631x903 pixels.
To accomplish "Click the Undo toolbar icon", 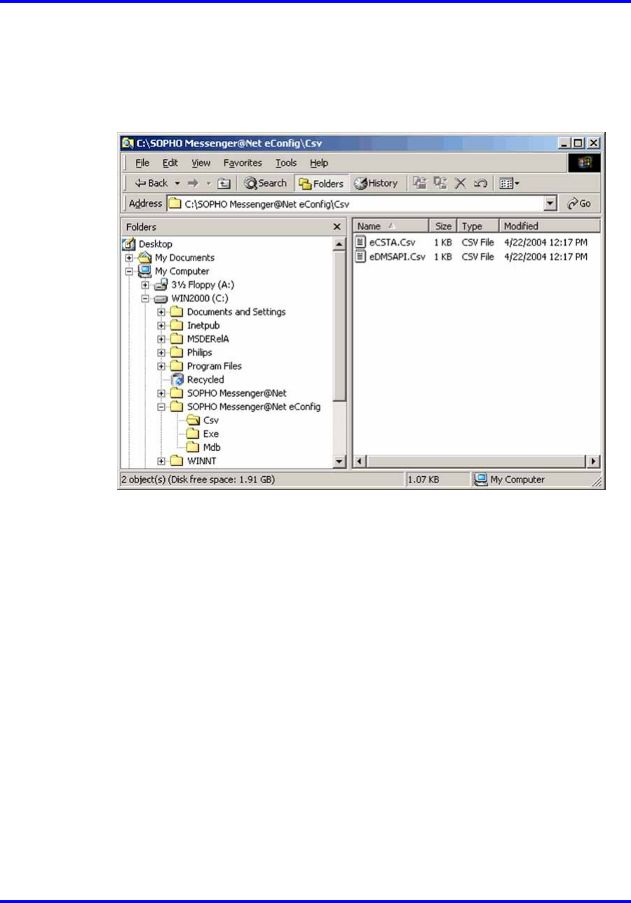I will (x=480, y=183).
